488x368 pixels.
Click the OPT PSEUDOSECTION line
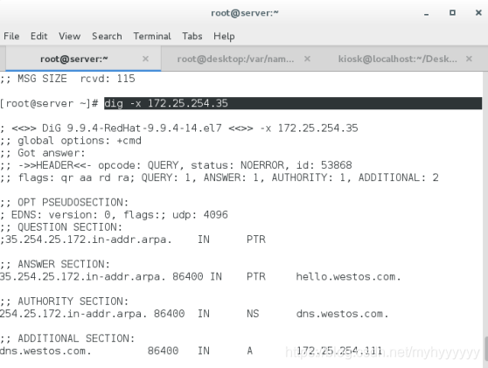tap(65, 203)
